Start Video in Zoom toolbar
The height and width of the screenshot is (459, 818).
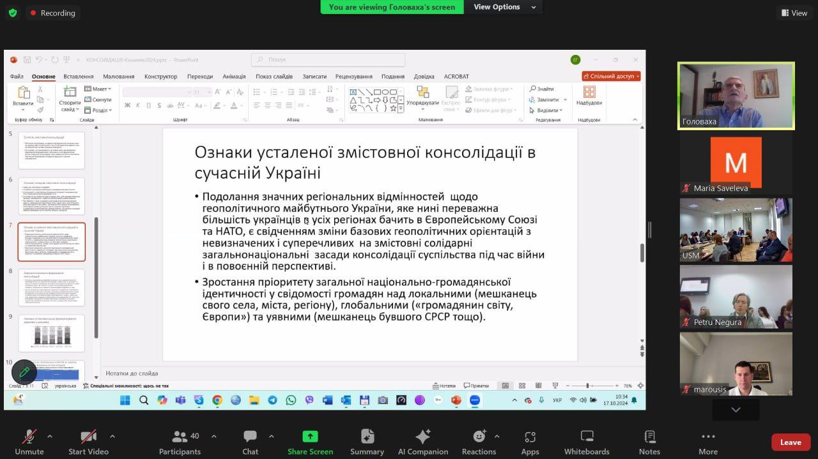[88, 437]
